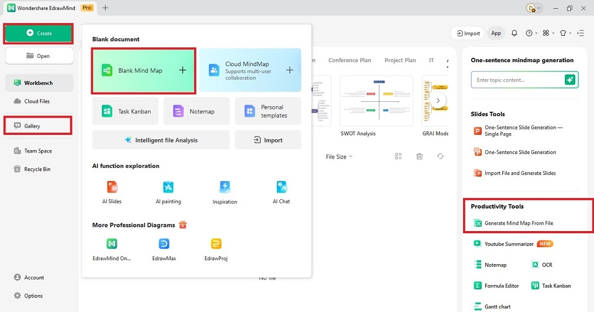
Task: Select Workbench in the sidebar
Action: [x=39, y=83]
